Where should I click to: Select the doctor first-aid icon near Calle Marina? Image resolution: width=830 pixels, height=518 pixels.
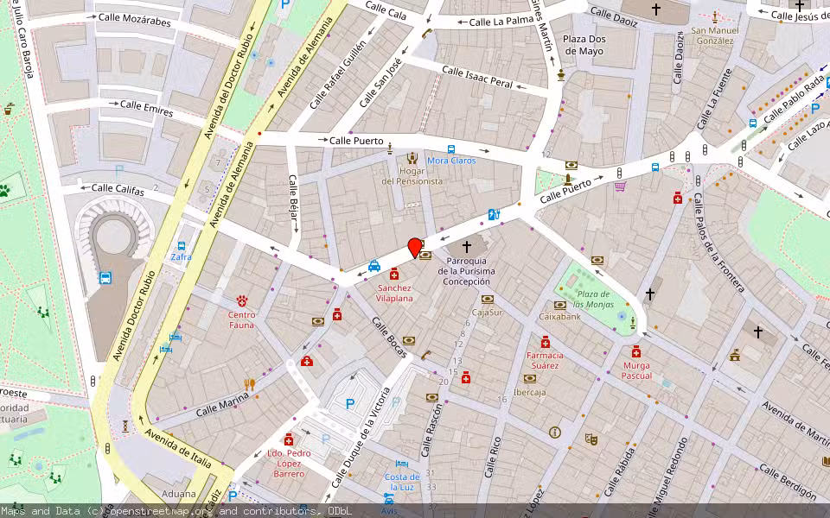[306, 361]
